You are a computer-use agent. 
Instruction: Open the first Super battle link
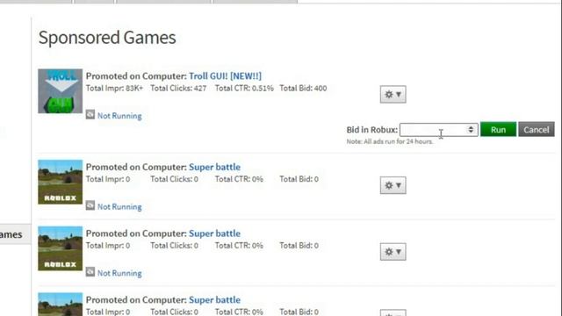214,167
